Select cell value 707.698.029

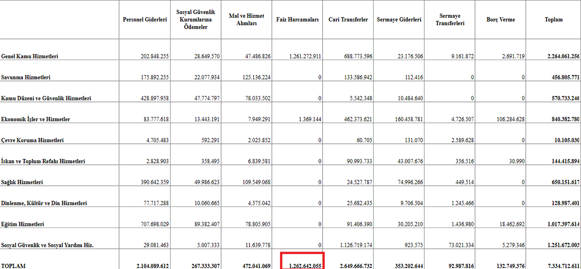coord(155,224)
